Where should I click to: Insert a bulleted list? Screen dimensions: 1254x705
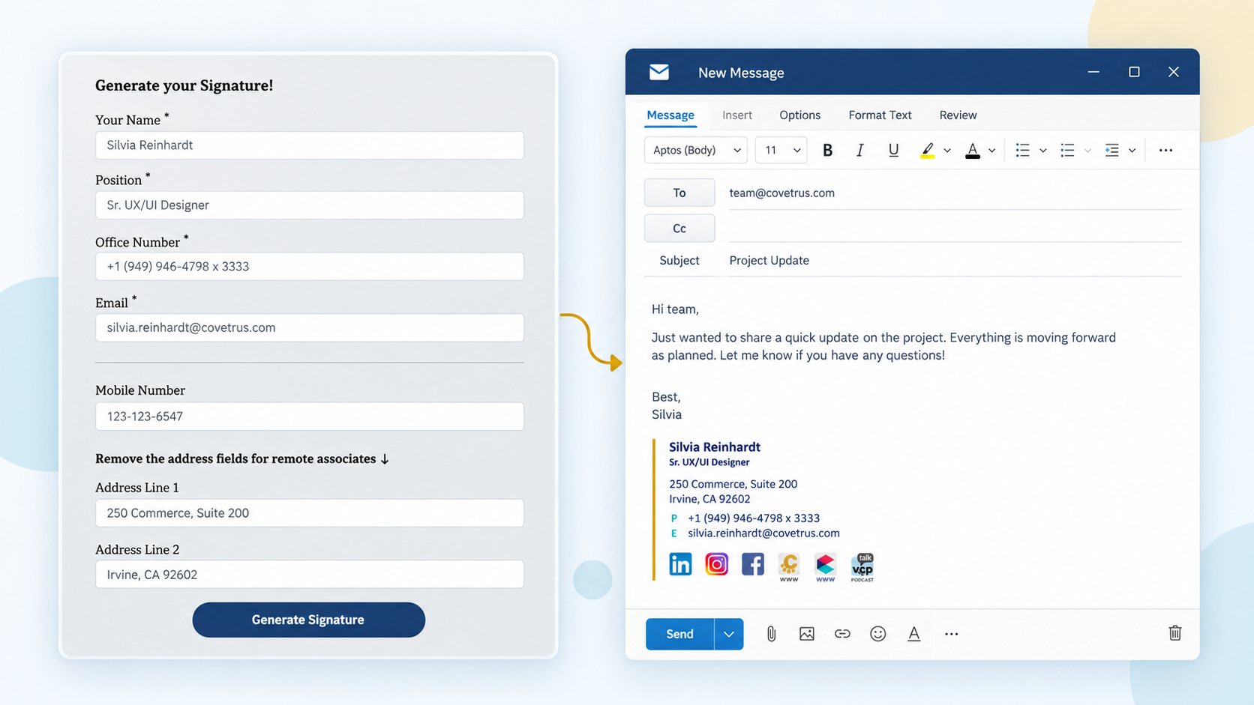(x=1022, y=151)
